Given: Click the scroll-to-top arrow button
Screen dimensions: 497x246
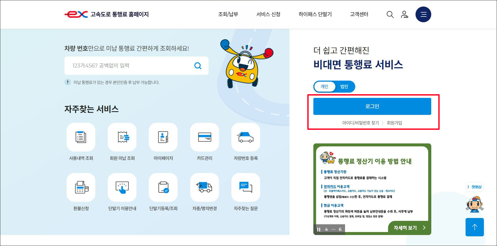Looking at the screenshot, I should pos(475,227).
